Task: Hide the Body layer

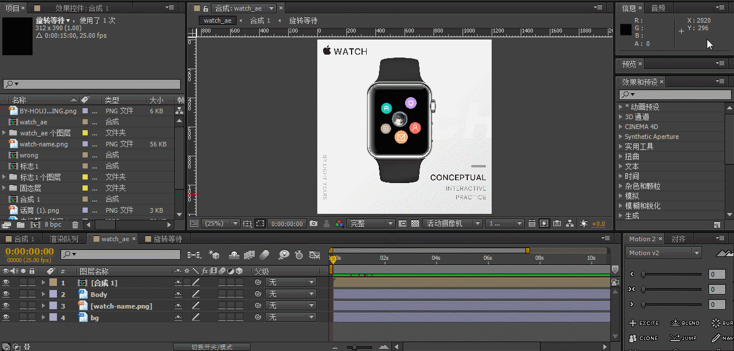Action: click(7, 294)
